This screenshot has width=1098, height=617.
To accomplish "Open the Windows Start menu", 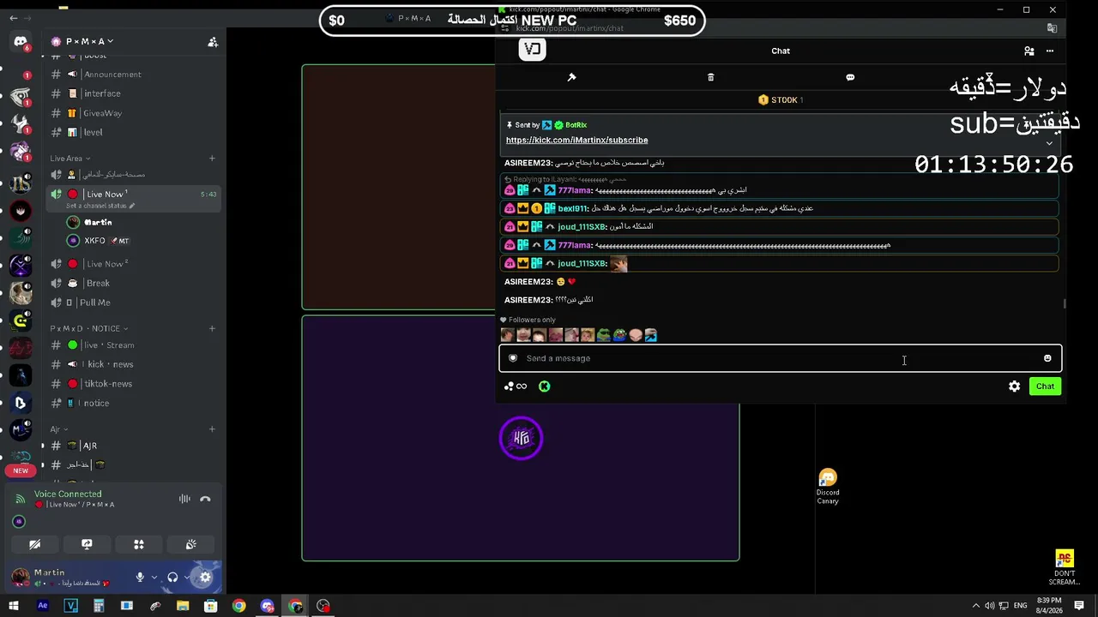I will (15, 606).
